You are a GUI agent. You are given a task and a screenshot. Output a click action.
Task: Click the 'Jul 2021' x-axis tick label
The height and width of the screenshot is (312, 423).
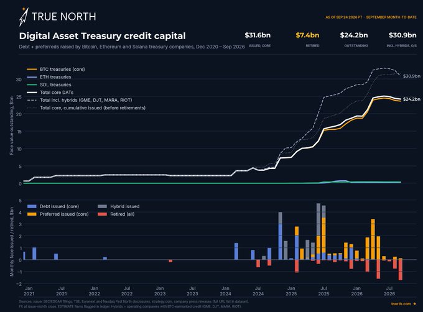(x=61, y=291)
